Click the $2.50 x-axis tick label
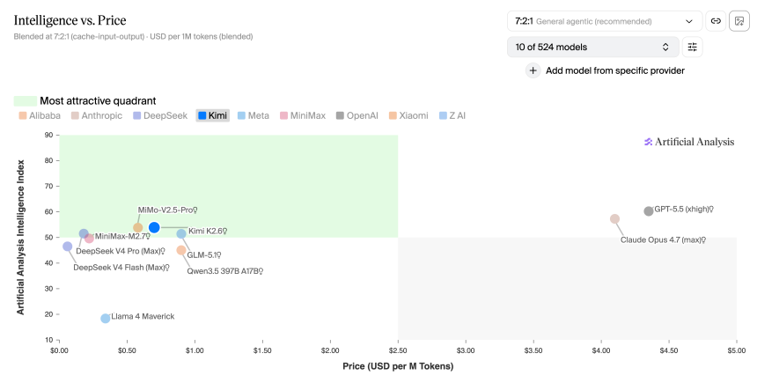757x383 pixels. tap(398, 350)
